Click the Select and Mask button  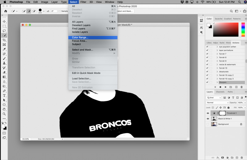(125, 11)
